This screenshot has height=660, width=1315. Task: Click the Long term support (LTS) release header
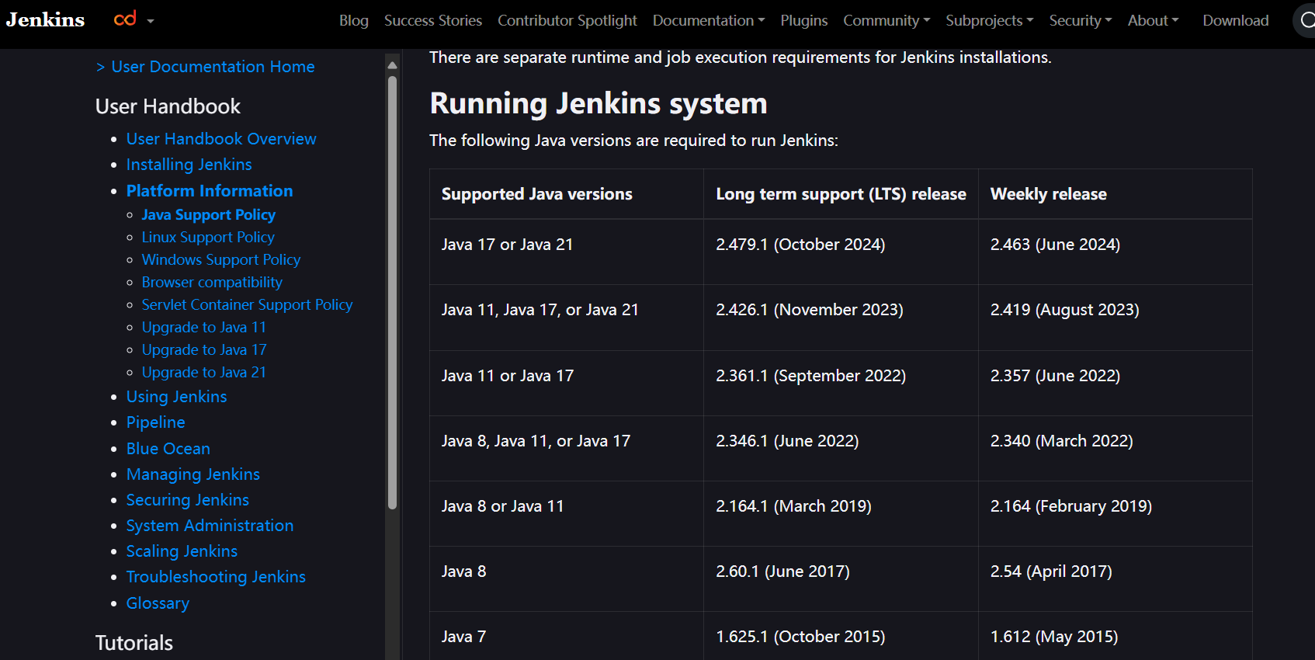click(841, 194)
